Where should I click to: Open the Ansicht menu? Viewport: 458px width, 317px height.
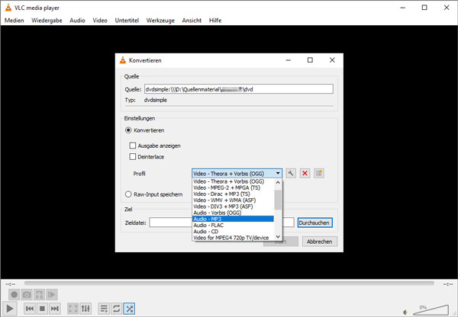click(x=192, y=21)
